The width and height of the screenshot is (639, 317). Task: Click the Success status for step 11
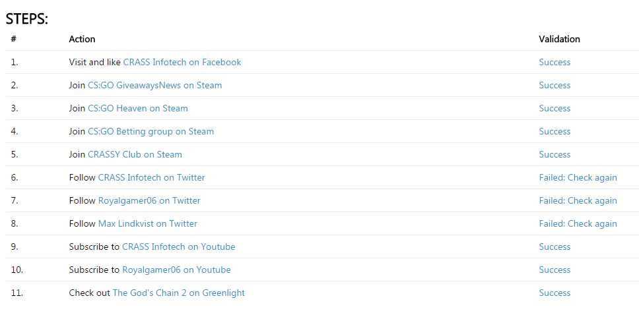pyautogui.click(x=555, y=293)
